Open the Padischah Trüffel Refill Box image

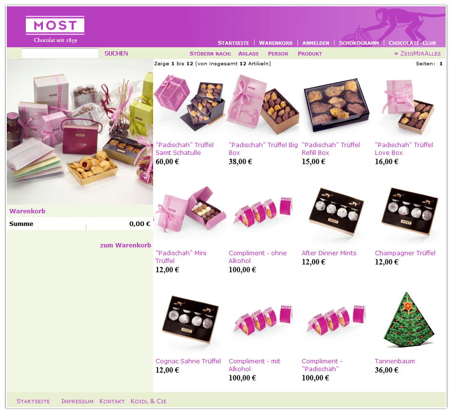(x=336, y=105)
